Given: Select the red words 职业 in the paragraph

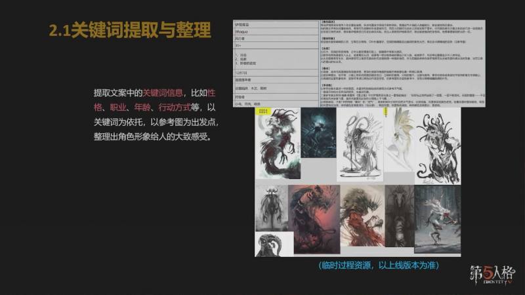Looking at the screenshot, I should [x=118, y=108].
